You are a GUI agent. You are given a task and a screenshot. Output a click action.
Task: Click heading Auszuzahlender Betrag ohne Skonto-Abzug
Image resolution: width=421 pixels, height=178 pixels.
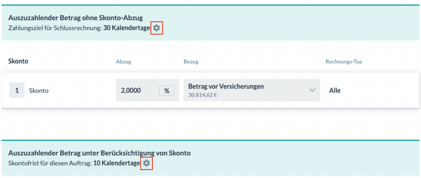(x=75, y=18)
